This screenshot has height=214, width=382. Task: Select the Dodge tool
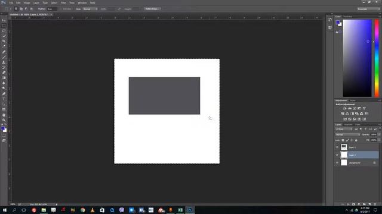tap(4, 88)
